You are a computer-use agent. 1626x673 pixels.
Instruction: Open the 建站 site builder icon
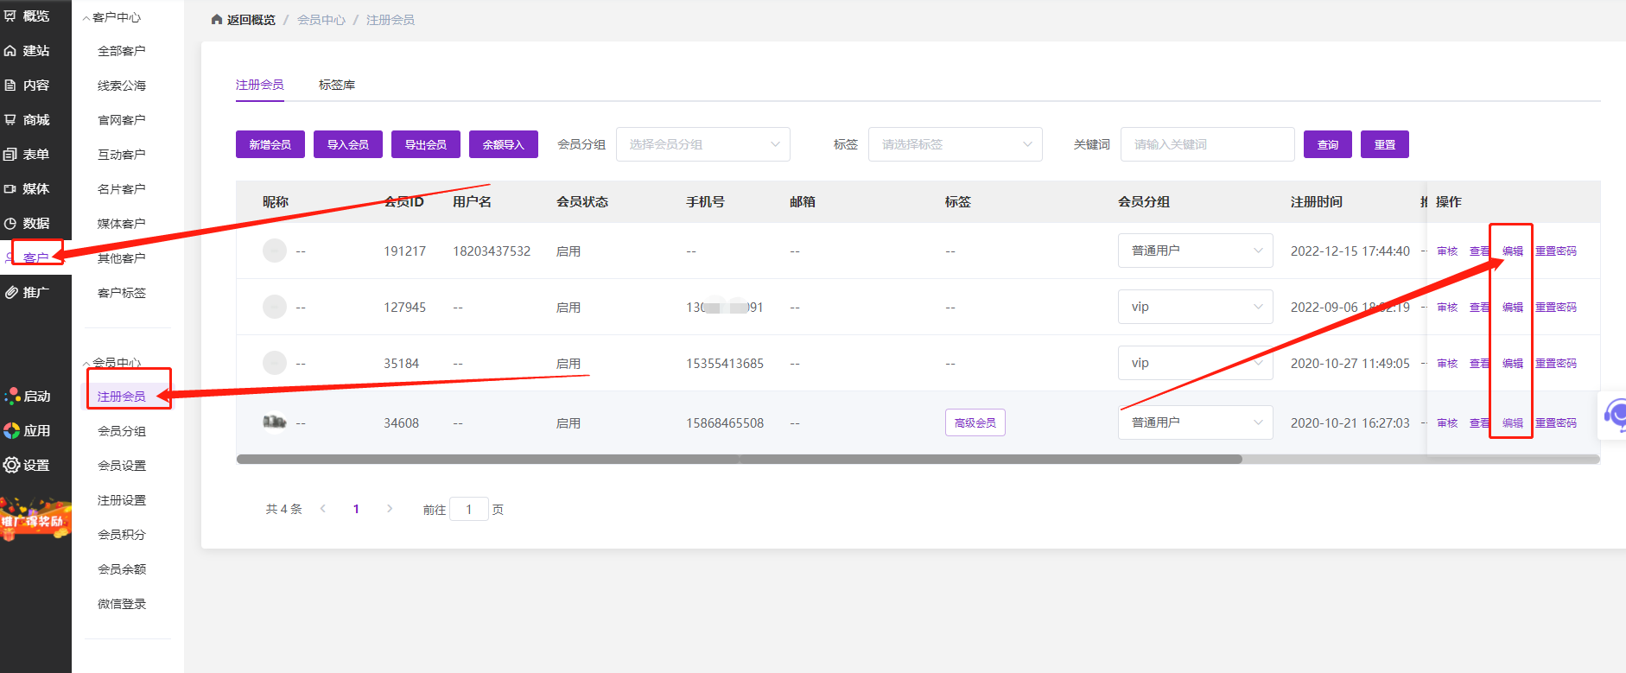(x=10, y=51)
